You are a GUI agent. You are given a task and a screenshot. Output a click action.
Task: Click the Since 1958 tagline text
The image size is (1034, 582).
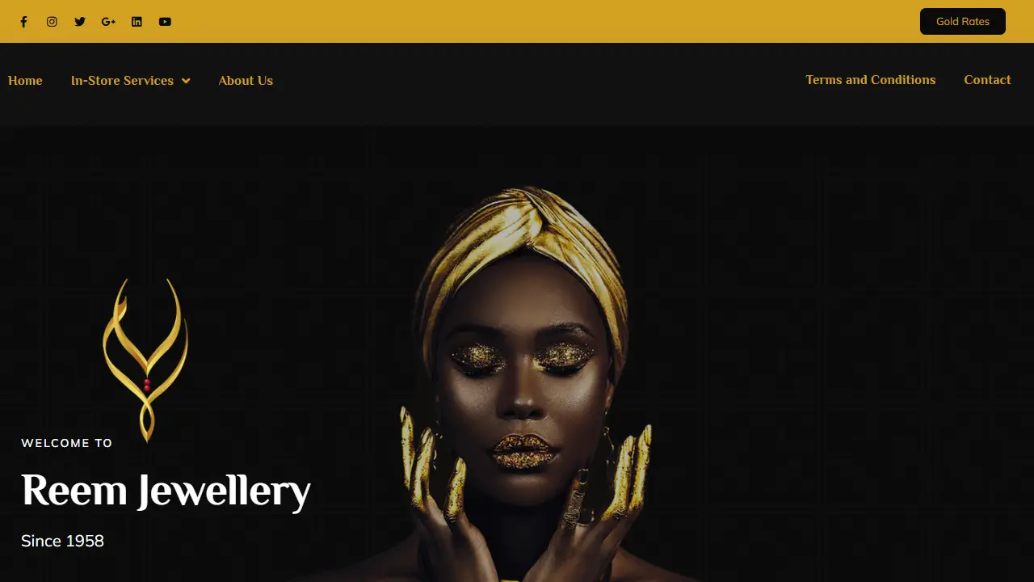pyautogui.click(x=62, y=541)
